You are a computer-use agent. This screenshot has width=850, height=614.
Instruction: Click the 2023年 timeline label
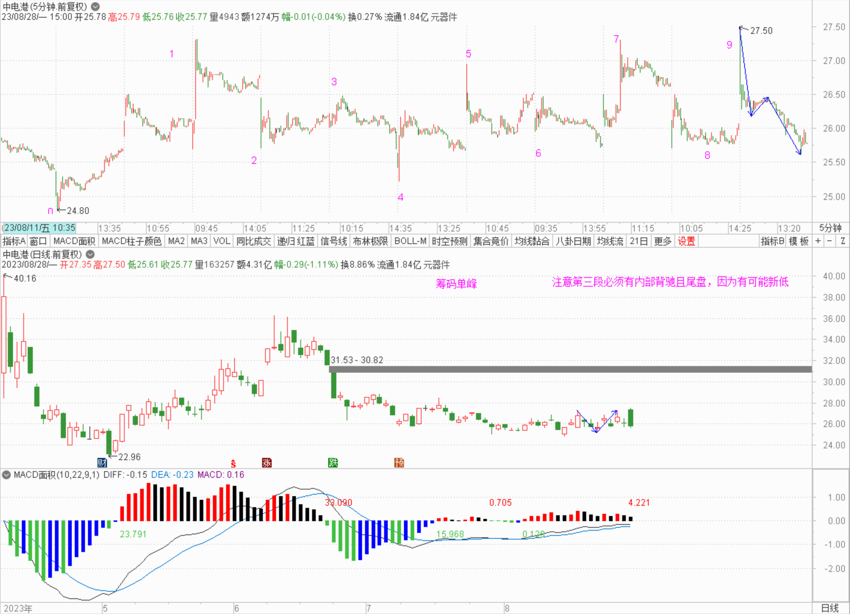point(18,608)
